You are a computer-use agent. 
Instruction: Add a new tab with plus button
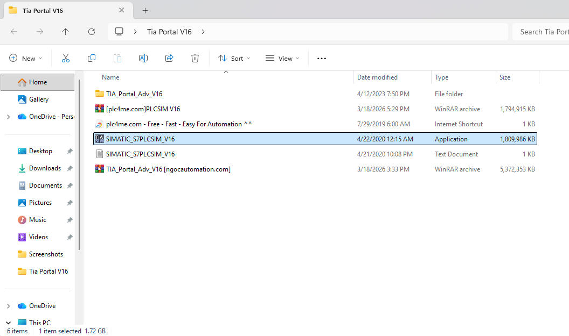(x=145, y=10)
